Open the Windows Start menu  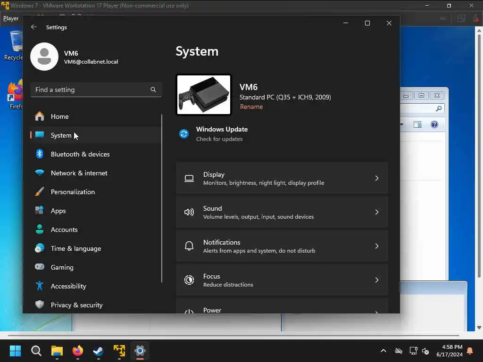(x=15, y=351)
